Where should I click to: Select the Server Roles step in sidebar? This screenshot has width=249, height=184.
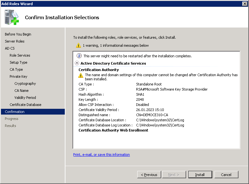(x=15, y=41)
